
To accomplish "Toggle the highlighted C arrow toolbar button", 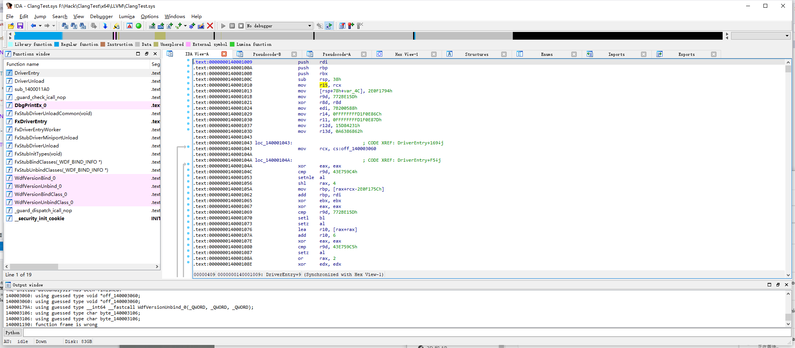I will click(329, 26).
